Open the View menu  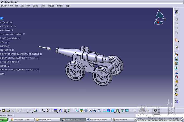pyautogui.click(x=28, y=6)
